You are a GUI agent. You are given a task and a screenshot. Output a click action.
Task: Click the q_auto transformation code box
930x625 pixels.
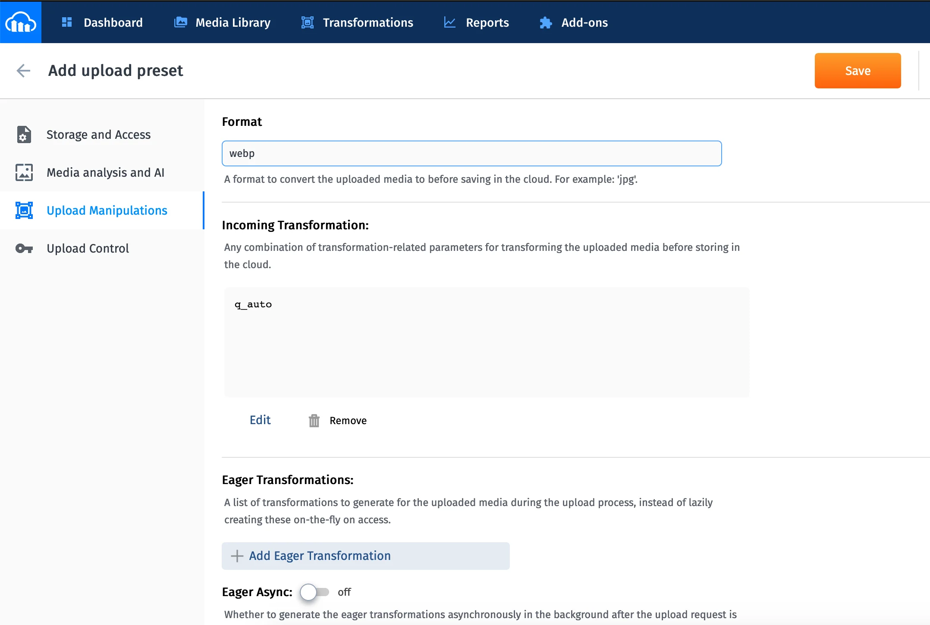click(487, 342)
